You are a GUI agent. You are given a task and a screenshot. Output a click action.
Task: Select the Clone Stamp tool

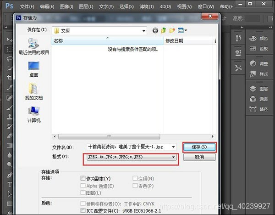click(x=10, y=117)
